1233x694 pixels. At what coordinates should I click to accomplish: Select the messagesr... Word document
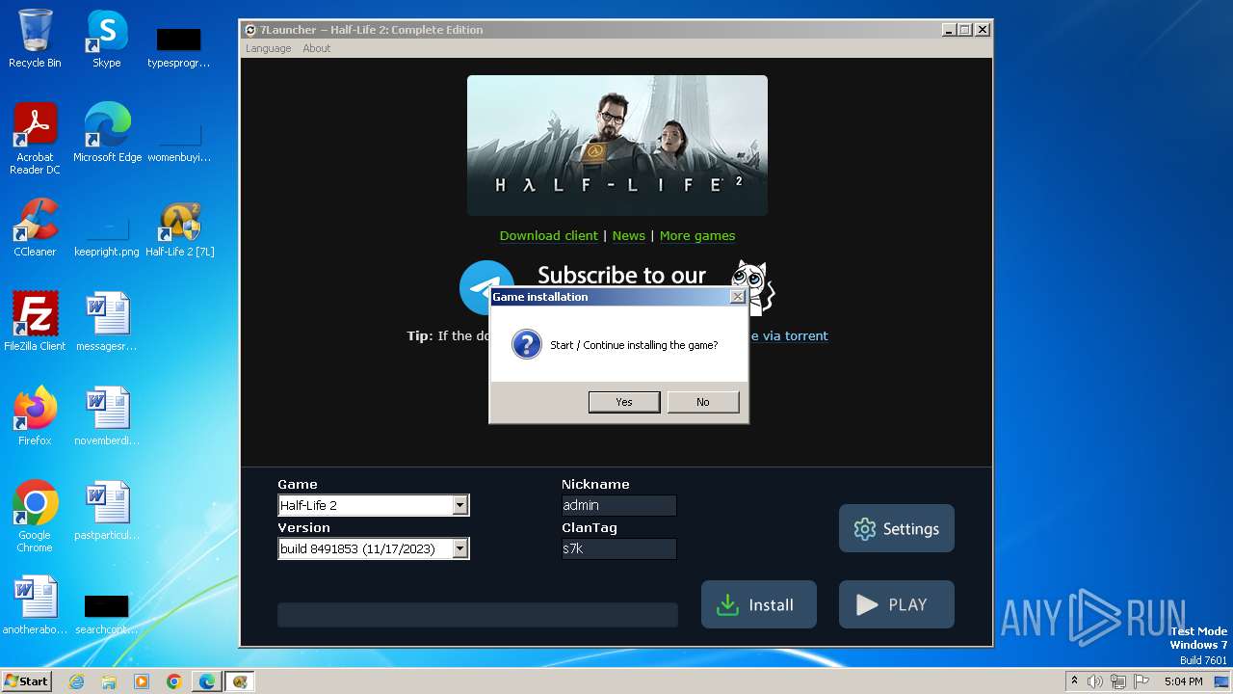tap(107, 322)
